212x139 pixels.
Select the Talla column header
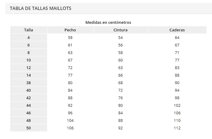pos(28,30)
